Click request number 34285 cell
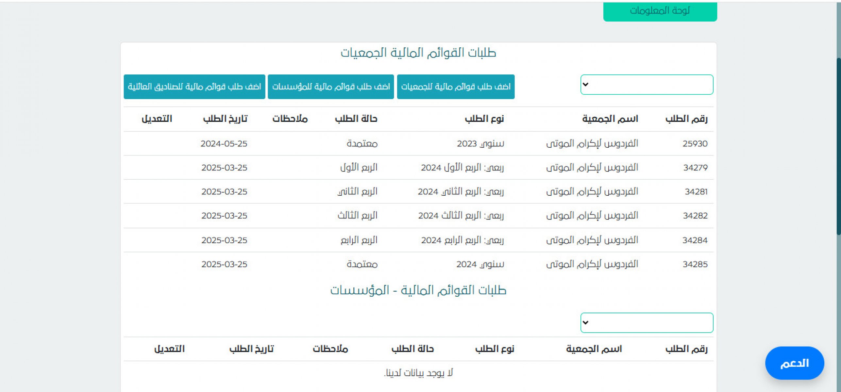 tap(695, 264)
